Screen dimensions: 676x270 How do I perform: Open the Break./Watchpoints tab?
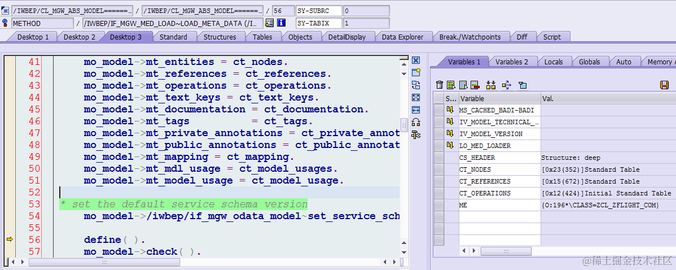(x=470, y=37)
